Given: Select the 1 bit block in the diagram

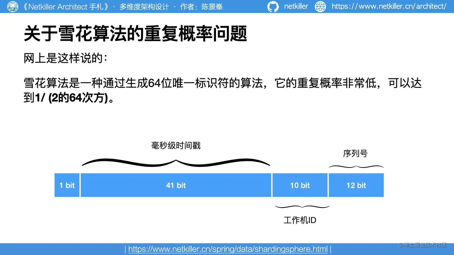Looking at the screenshot, I should pyautogui.click(x=67, y=185).
